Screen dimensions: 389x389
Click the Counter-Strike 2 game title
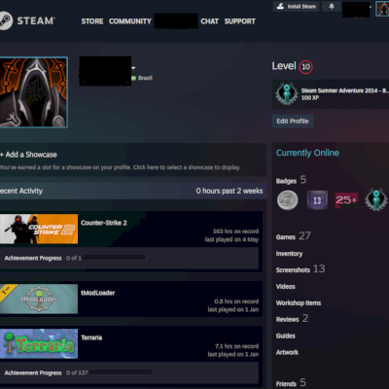pyautogui.click(x=104, y=223)
